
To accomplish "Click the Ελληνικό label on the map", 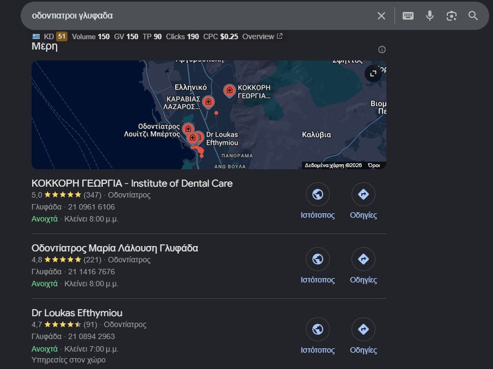I will [191, 88].
